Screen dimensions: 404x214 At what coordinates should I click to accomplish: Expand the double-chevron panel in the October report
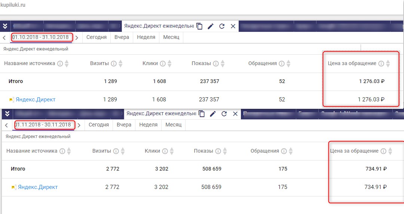5,26
